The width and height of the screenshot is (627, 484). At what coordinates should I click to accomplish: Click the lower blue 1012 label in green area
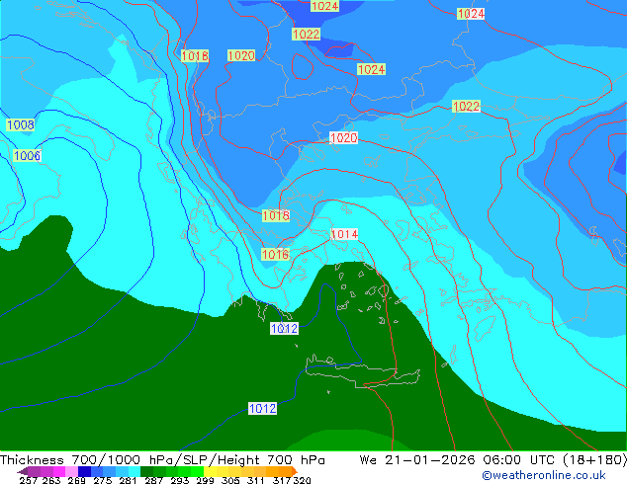point(262,409)
